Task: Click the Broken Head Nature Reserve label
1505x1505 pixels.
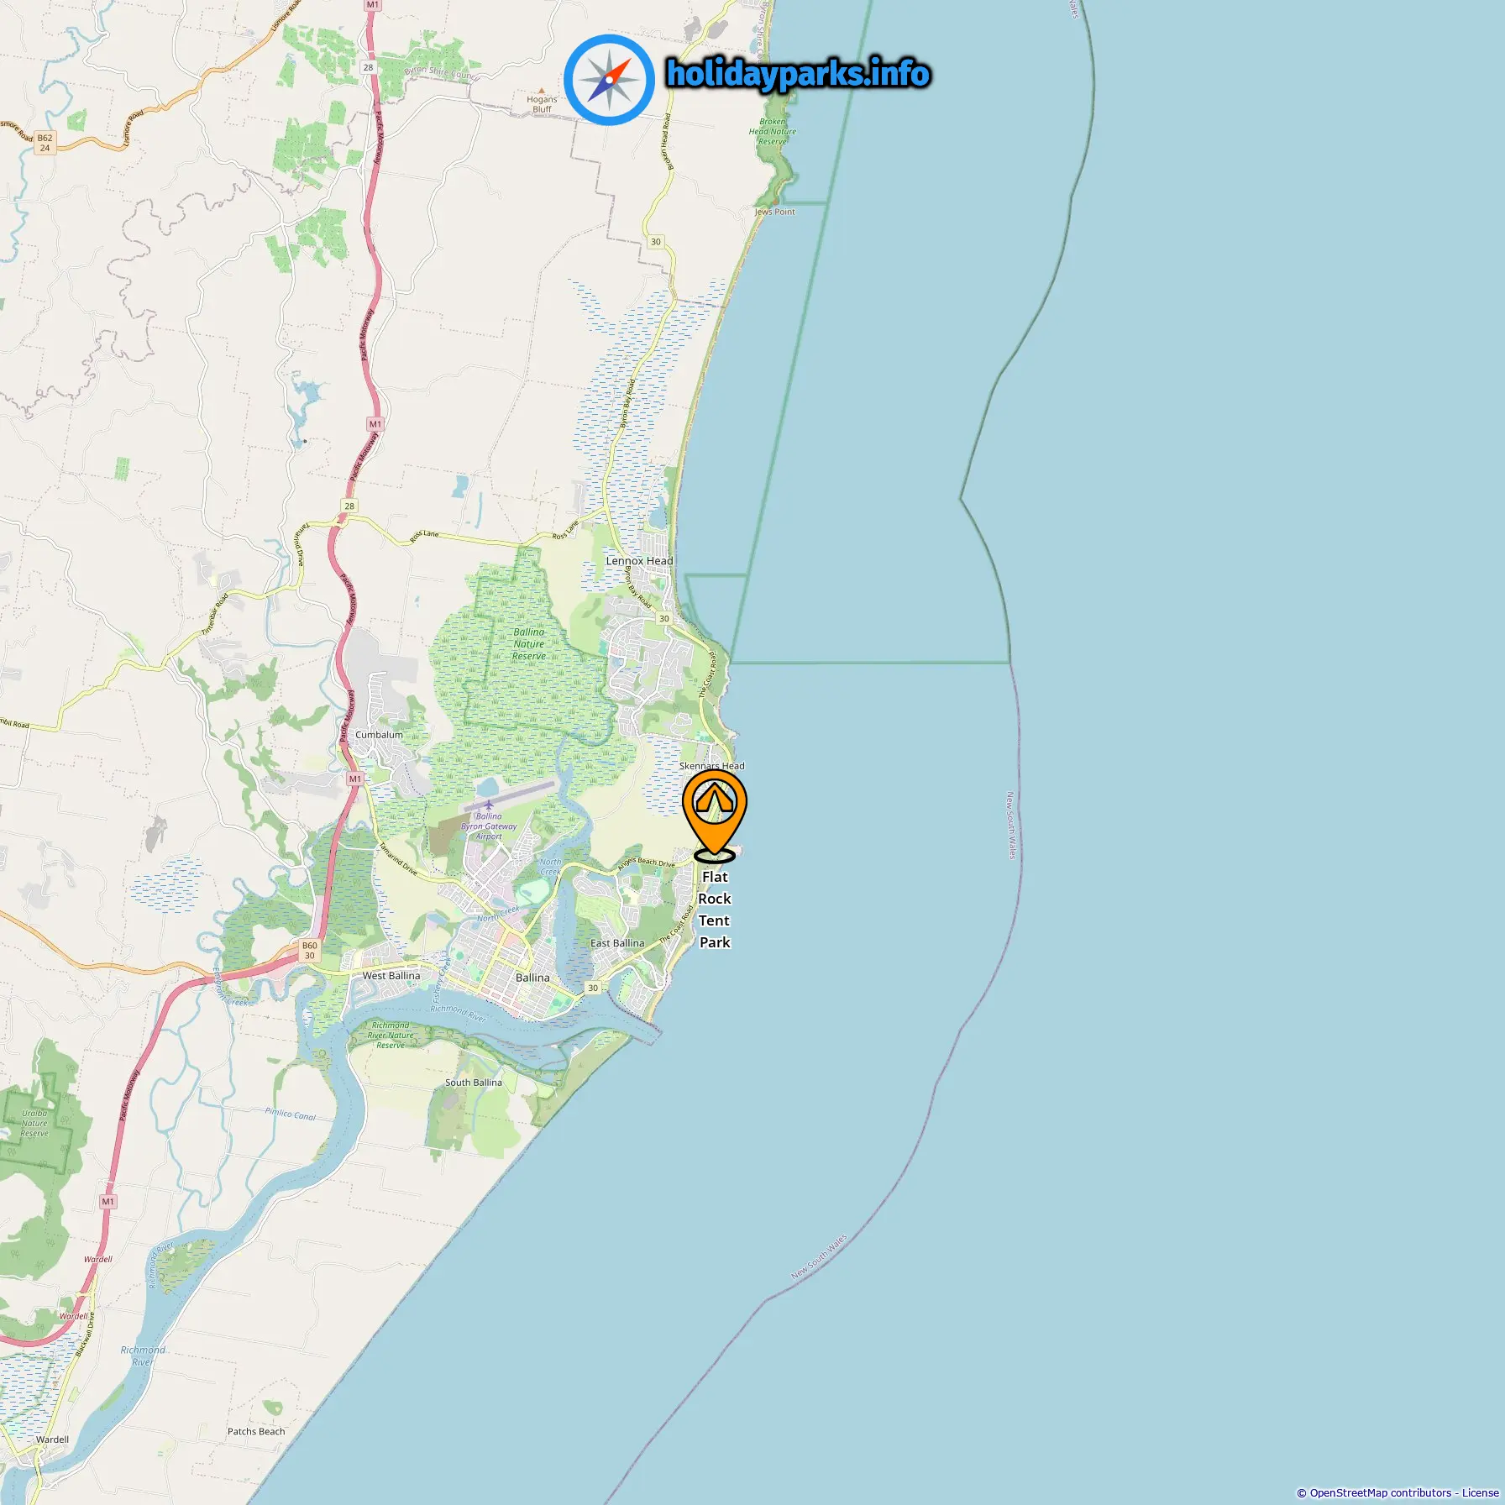Action: (773, 132)
